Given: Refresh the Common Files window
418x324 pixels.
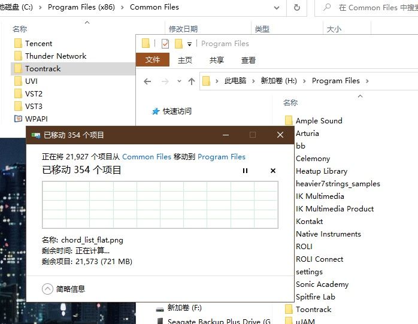Looking at the screenshot, I should click(x=296, y=8).
